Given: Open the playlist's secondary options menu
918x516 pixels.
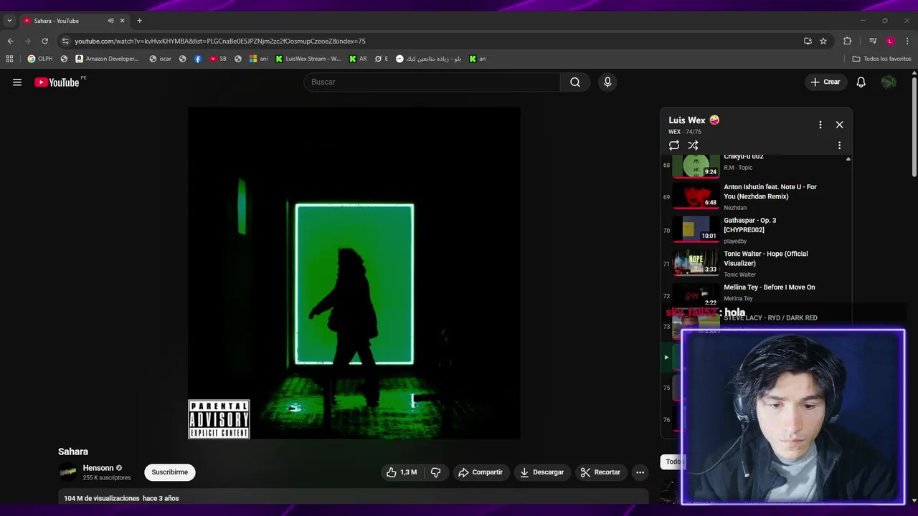Looking at the screenshot, I should tap(840, 145).
